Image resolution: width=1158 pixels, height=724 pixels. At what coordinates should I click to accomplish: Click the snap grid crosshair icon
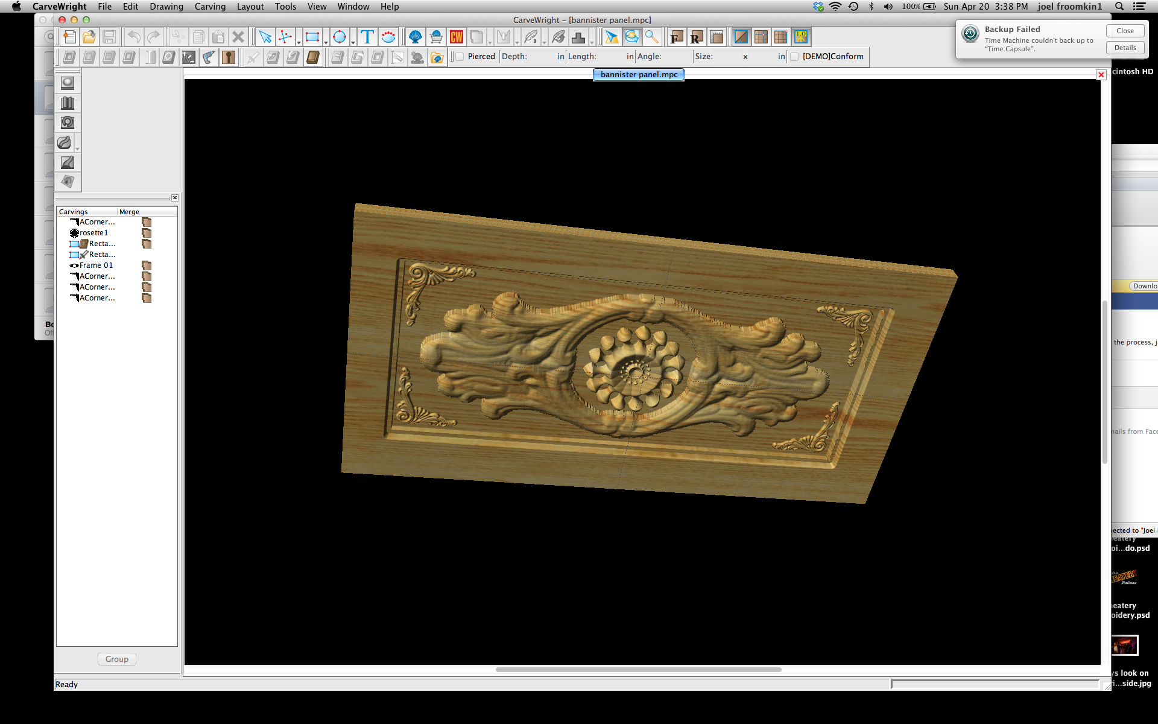761,37
